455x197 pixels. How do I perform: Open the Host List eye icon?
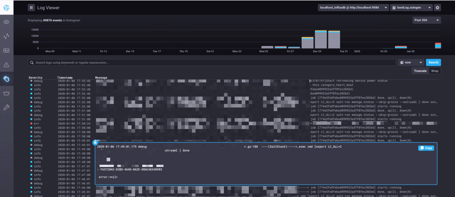[x=6, y=22]
